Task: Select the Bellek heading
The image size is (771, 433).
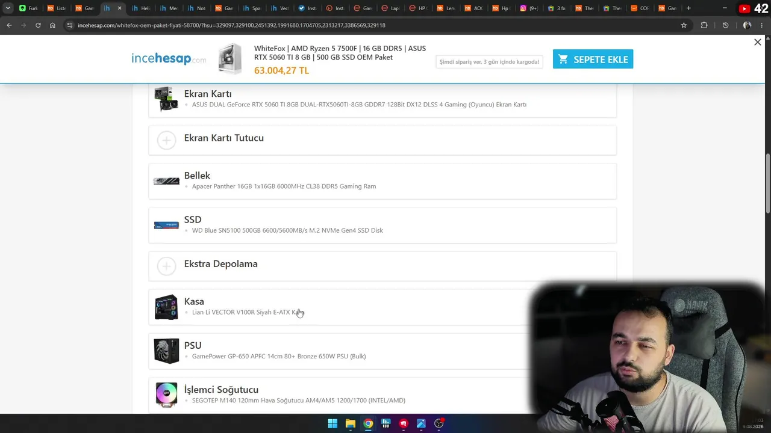Action: pyautogui.click(x=197, y=176)
